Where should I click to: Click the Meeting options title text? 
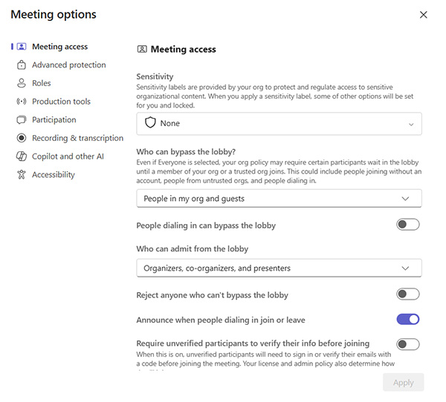(x=54, y=15)
